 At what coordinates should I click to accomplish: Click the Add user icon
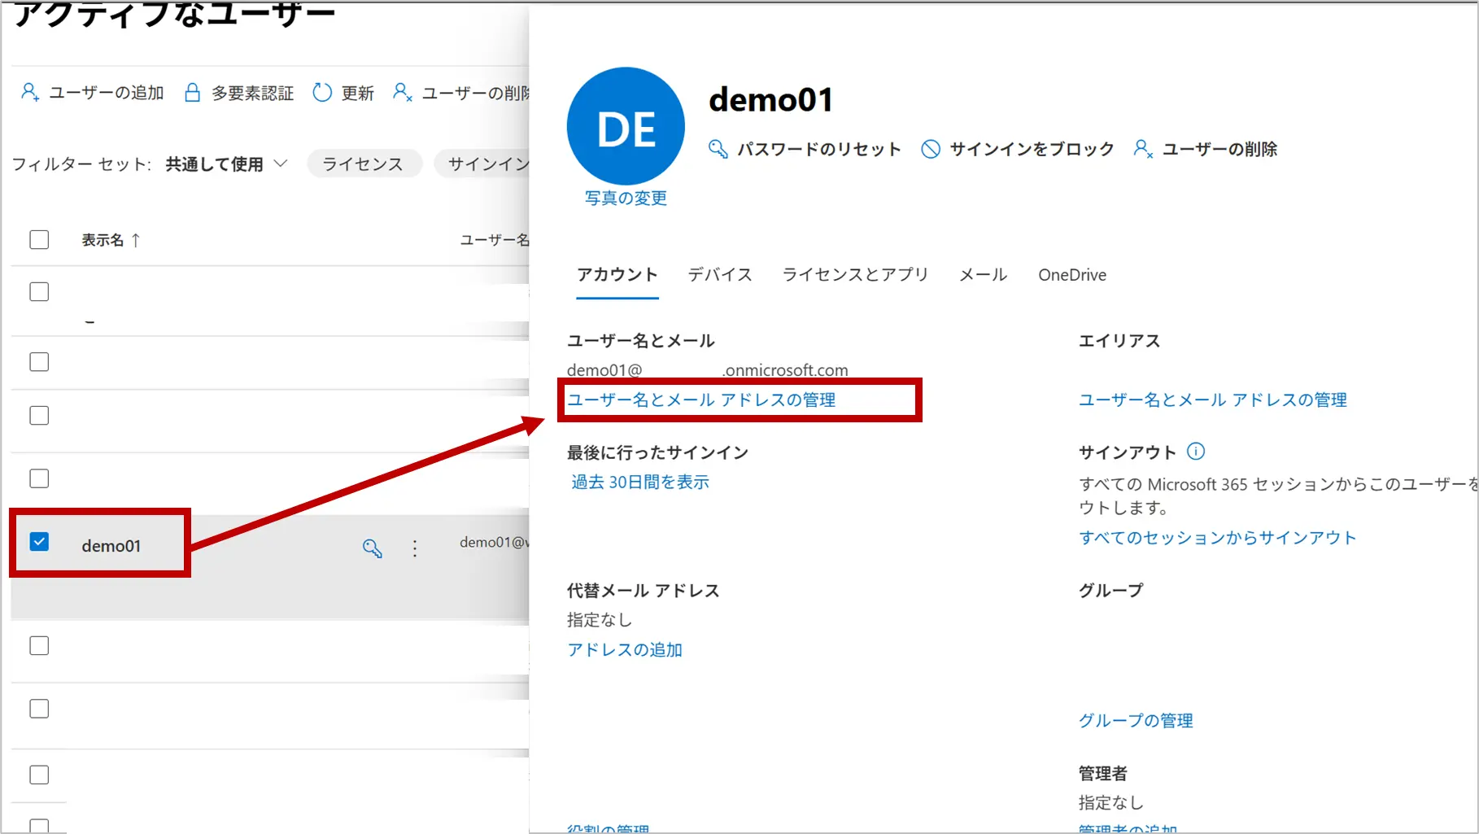click(x=29, y=93)
